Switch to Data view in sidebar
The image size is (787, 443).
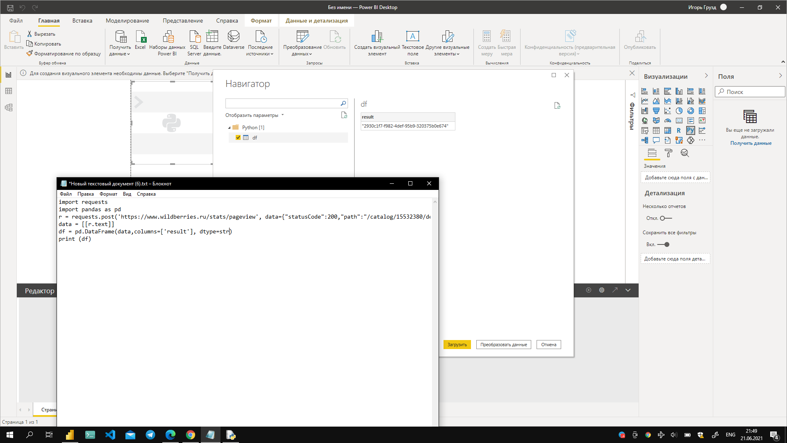(x=9, y=91)
